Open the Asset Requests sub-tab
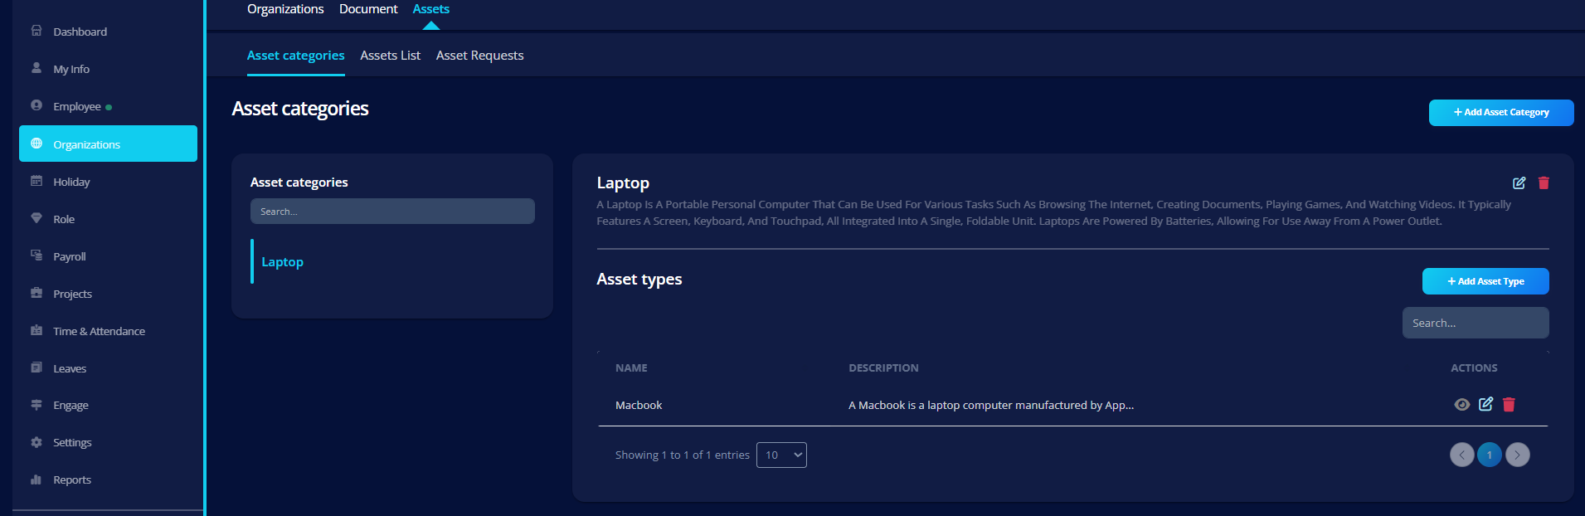The height and width of the screenshot is (516, 1585). (480, 56)
